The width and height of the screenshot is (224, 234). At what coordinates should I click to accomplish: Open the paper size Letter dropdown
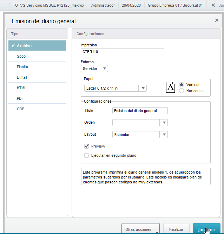pos(116,88)
